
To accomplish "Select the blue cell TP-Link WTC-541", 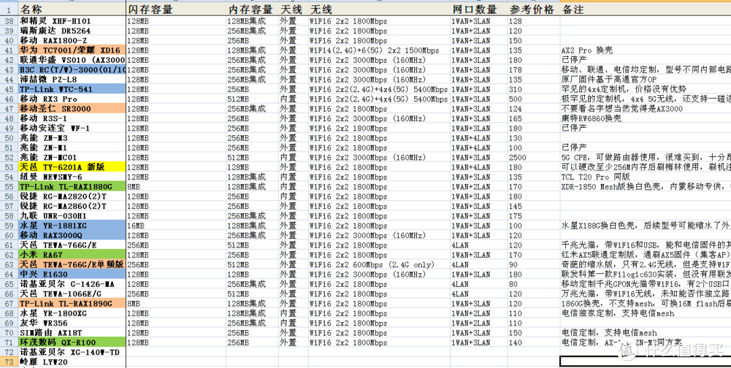I will (72, 89).
